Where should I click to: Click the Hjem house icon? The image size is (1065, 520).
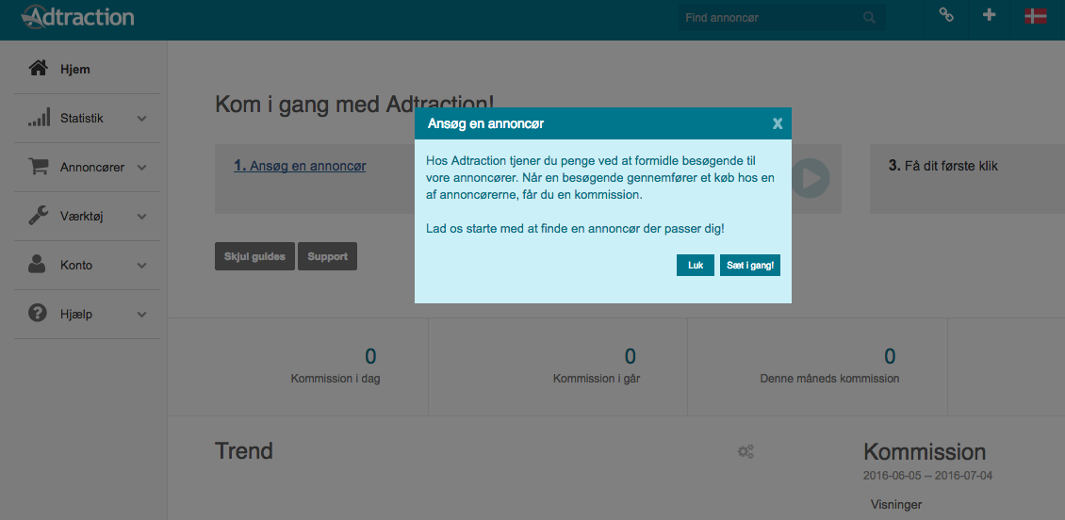pyautogui.click(x=38, y=69)
